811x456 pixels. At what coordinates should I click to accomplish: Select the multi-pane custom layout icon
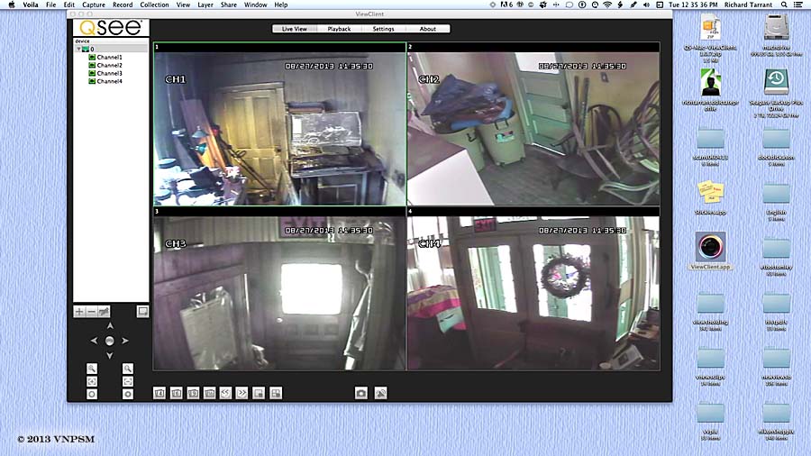click(276, 394)
